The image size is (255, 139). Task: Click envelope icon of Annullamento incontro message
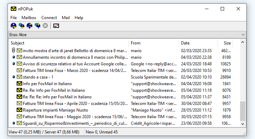pyautogui.click(x=19, y=57)
